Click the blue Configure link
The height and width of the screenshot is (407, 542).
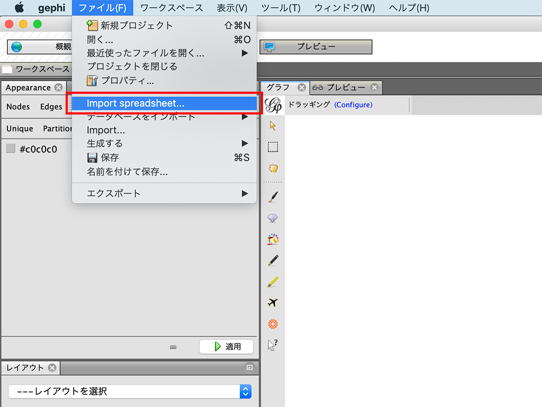click(353, 105)
